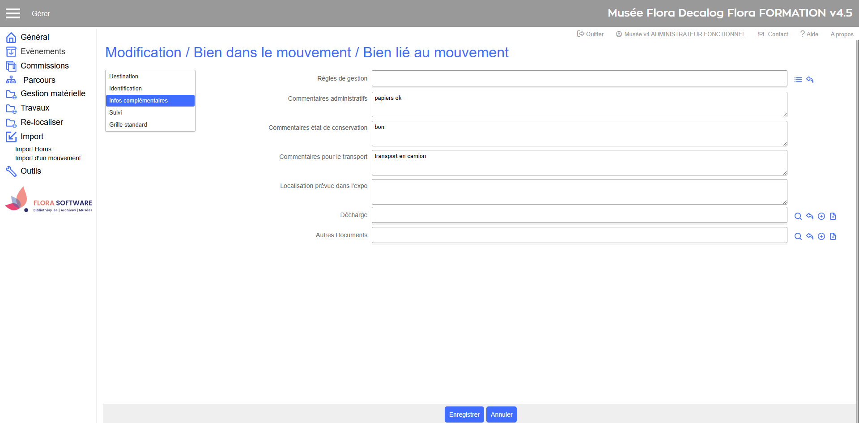Click into the Localisation prévue dans l'expo field
This screenshot has height=423, width=859.
(x=579, y=192)
